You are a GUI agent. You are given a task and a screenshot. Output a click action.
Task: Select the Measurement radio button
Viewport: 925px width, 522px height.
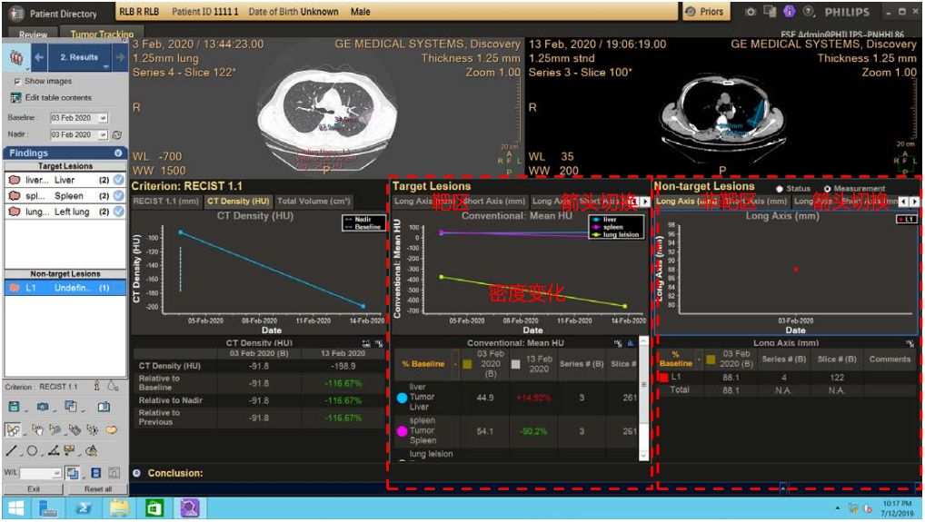(826, 189)
